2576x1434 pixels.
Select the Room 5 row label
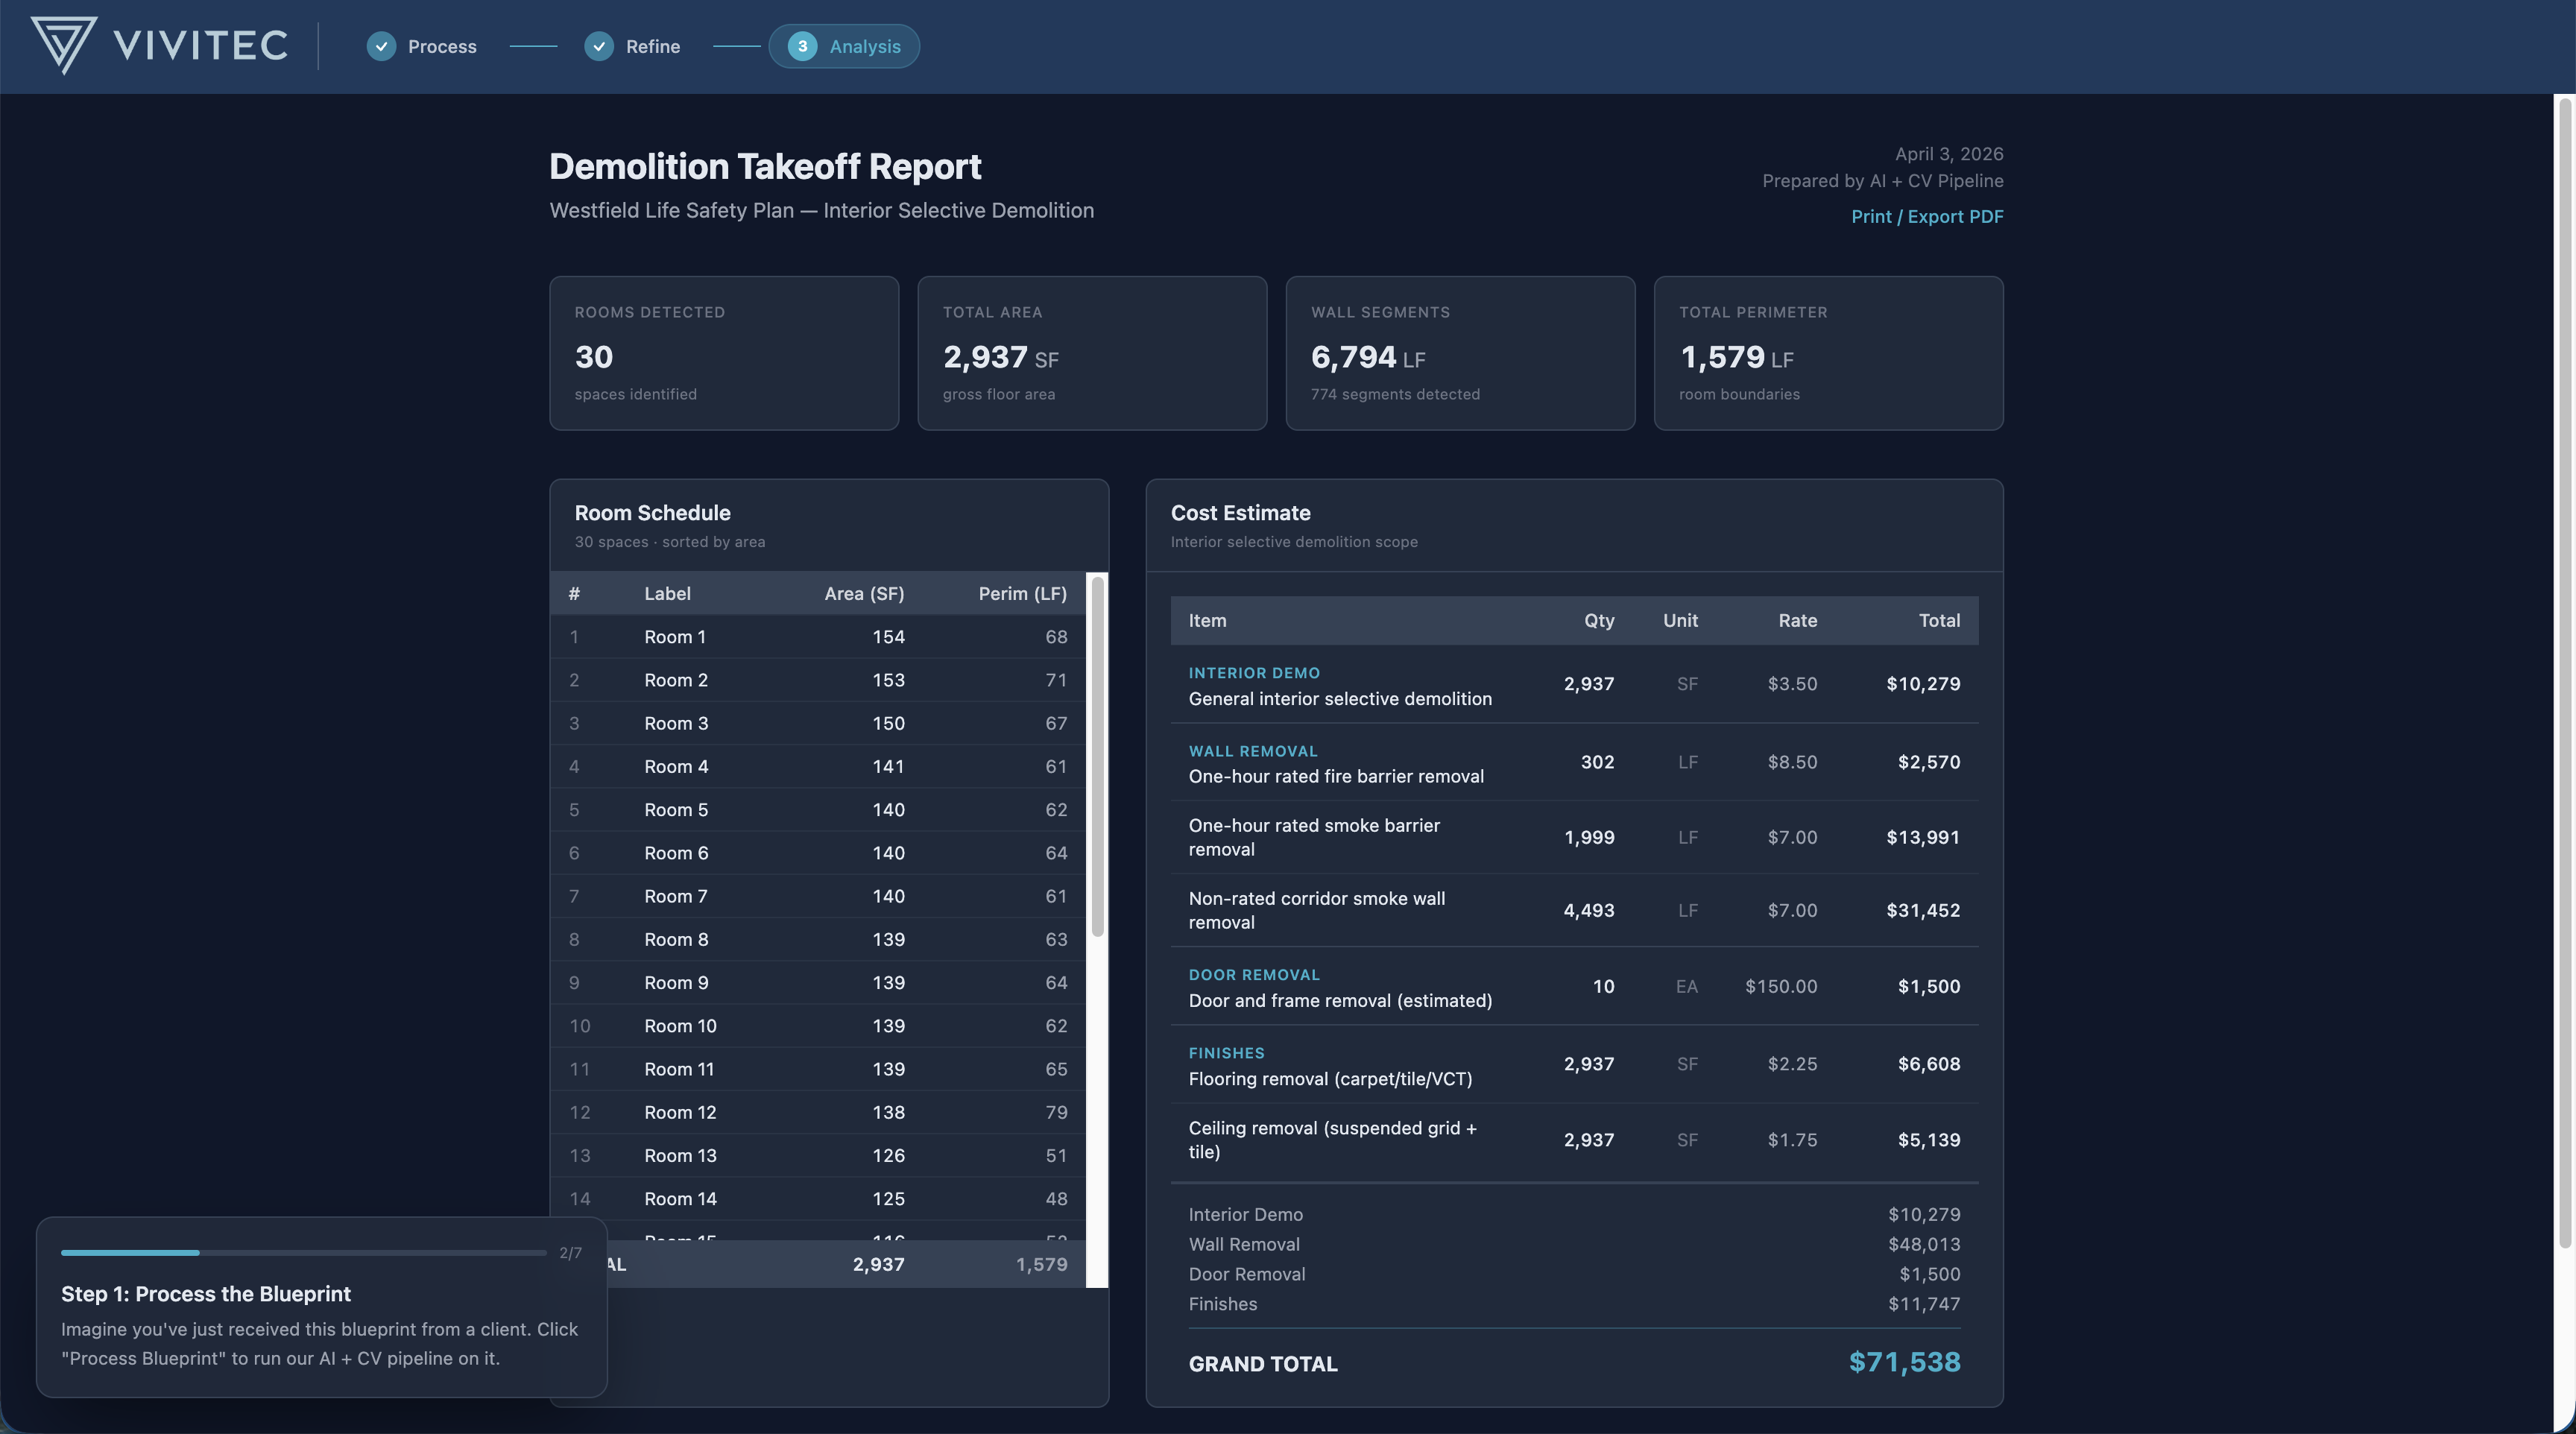click(676, 810)
